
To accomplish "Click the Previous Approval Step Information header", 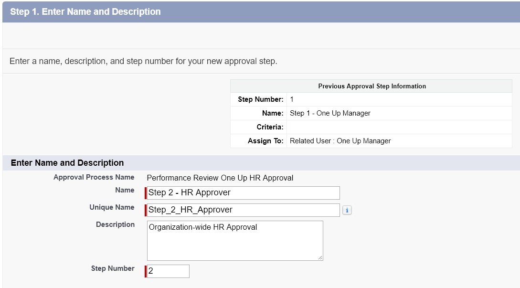I will pos(371,86).
